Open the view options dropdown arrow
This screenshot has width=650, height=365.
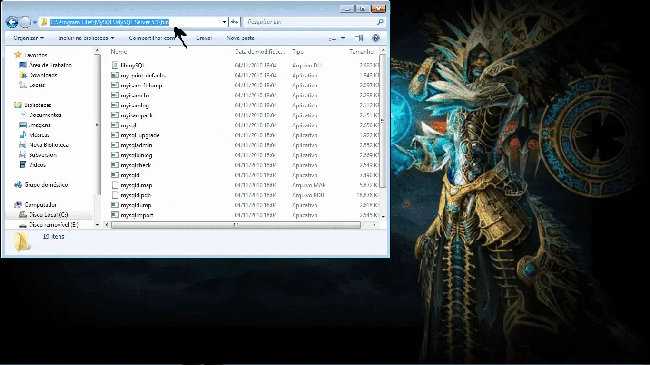343,38
